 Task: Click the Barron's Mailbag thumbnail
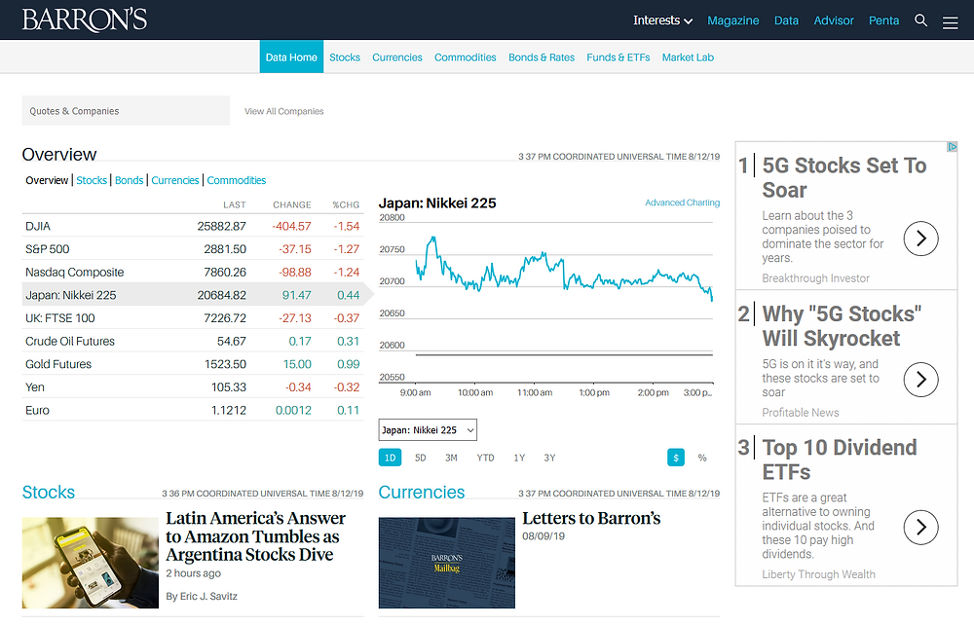click(x=447, y=563)
